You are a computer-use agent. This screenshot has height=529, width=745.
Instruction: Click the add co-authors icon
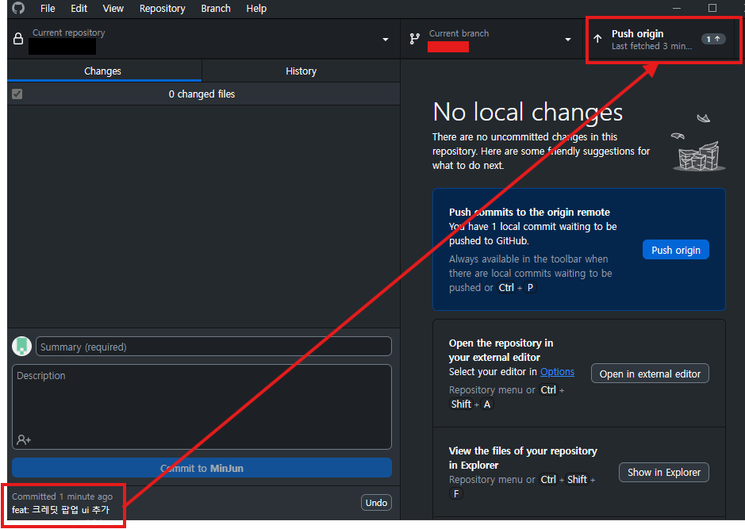(x=24, y=439)
